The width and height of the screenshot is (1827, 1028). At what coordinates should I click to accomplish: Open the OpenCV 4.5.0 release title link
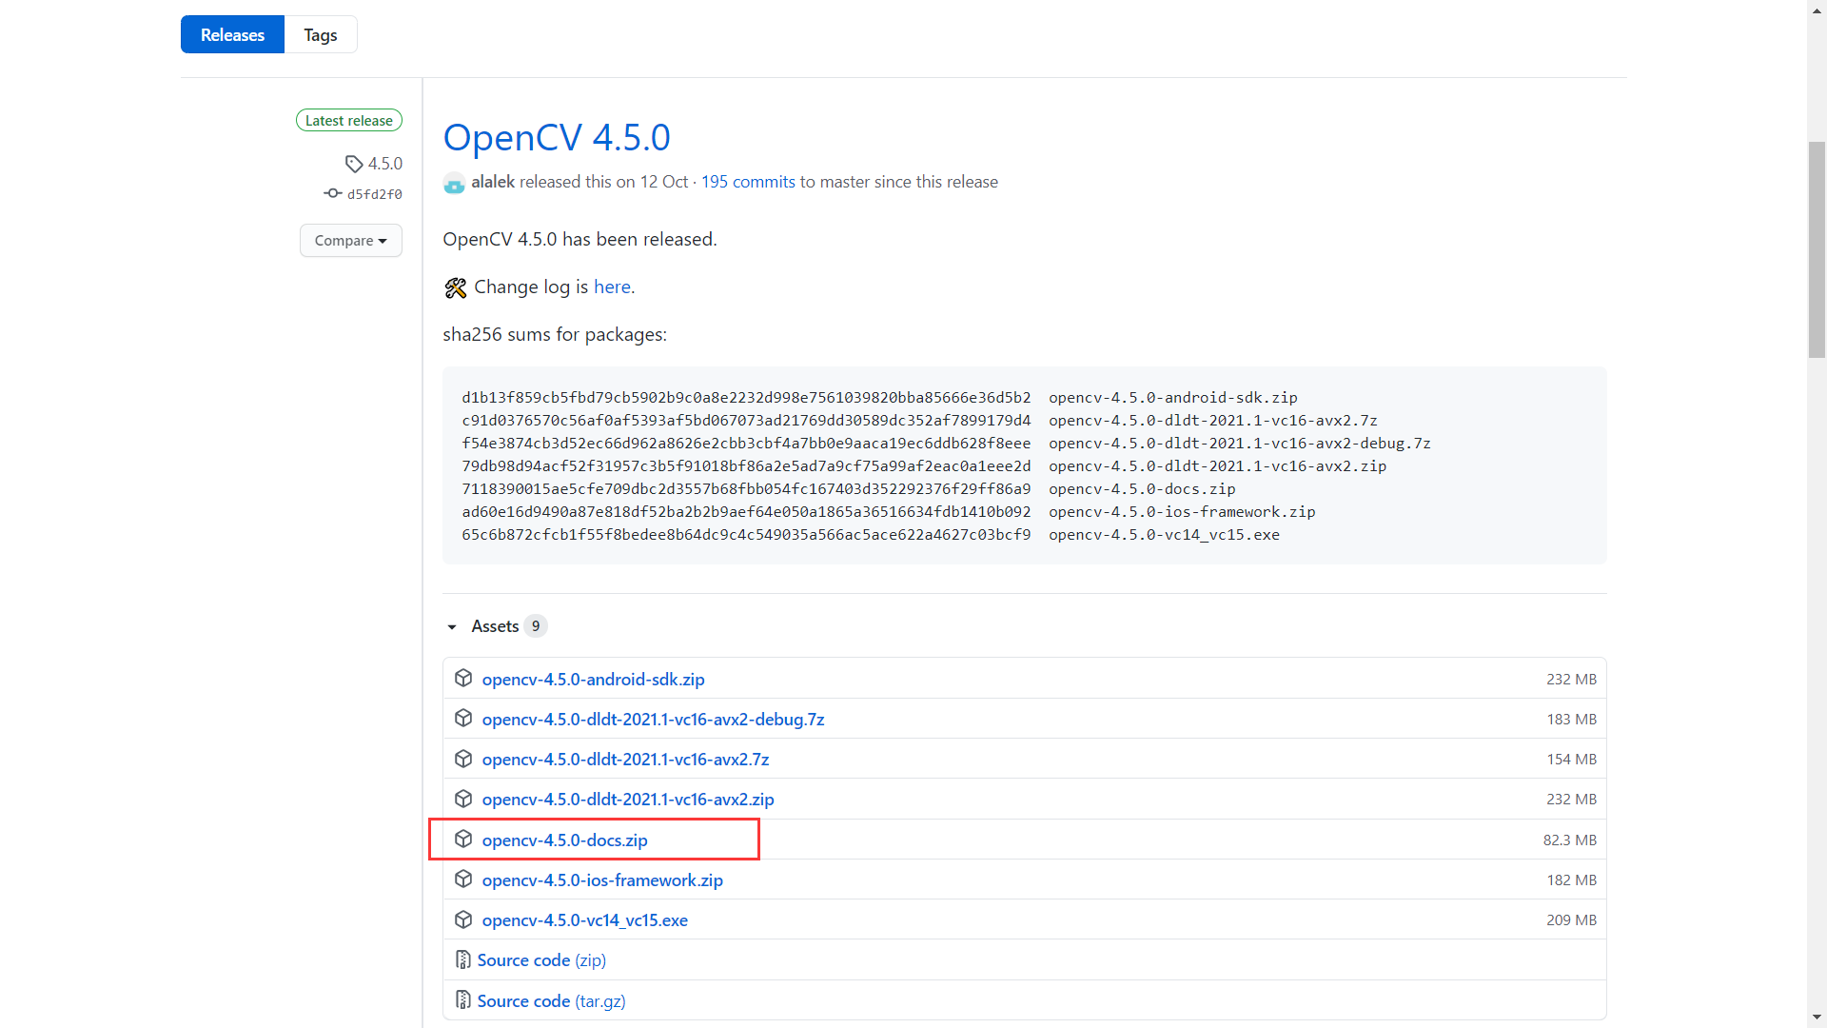[557, 137]
